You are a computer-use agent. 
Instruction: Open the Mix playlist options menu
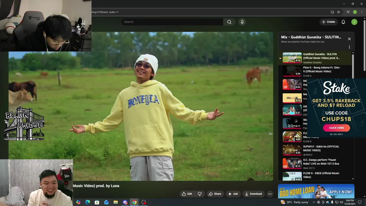click(349, 47)
